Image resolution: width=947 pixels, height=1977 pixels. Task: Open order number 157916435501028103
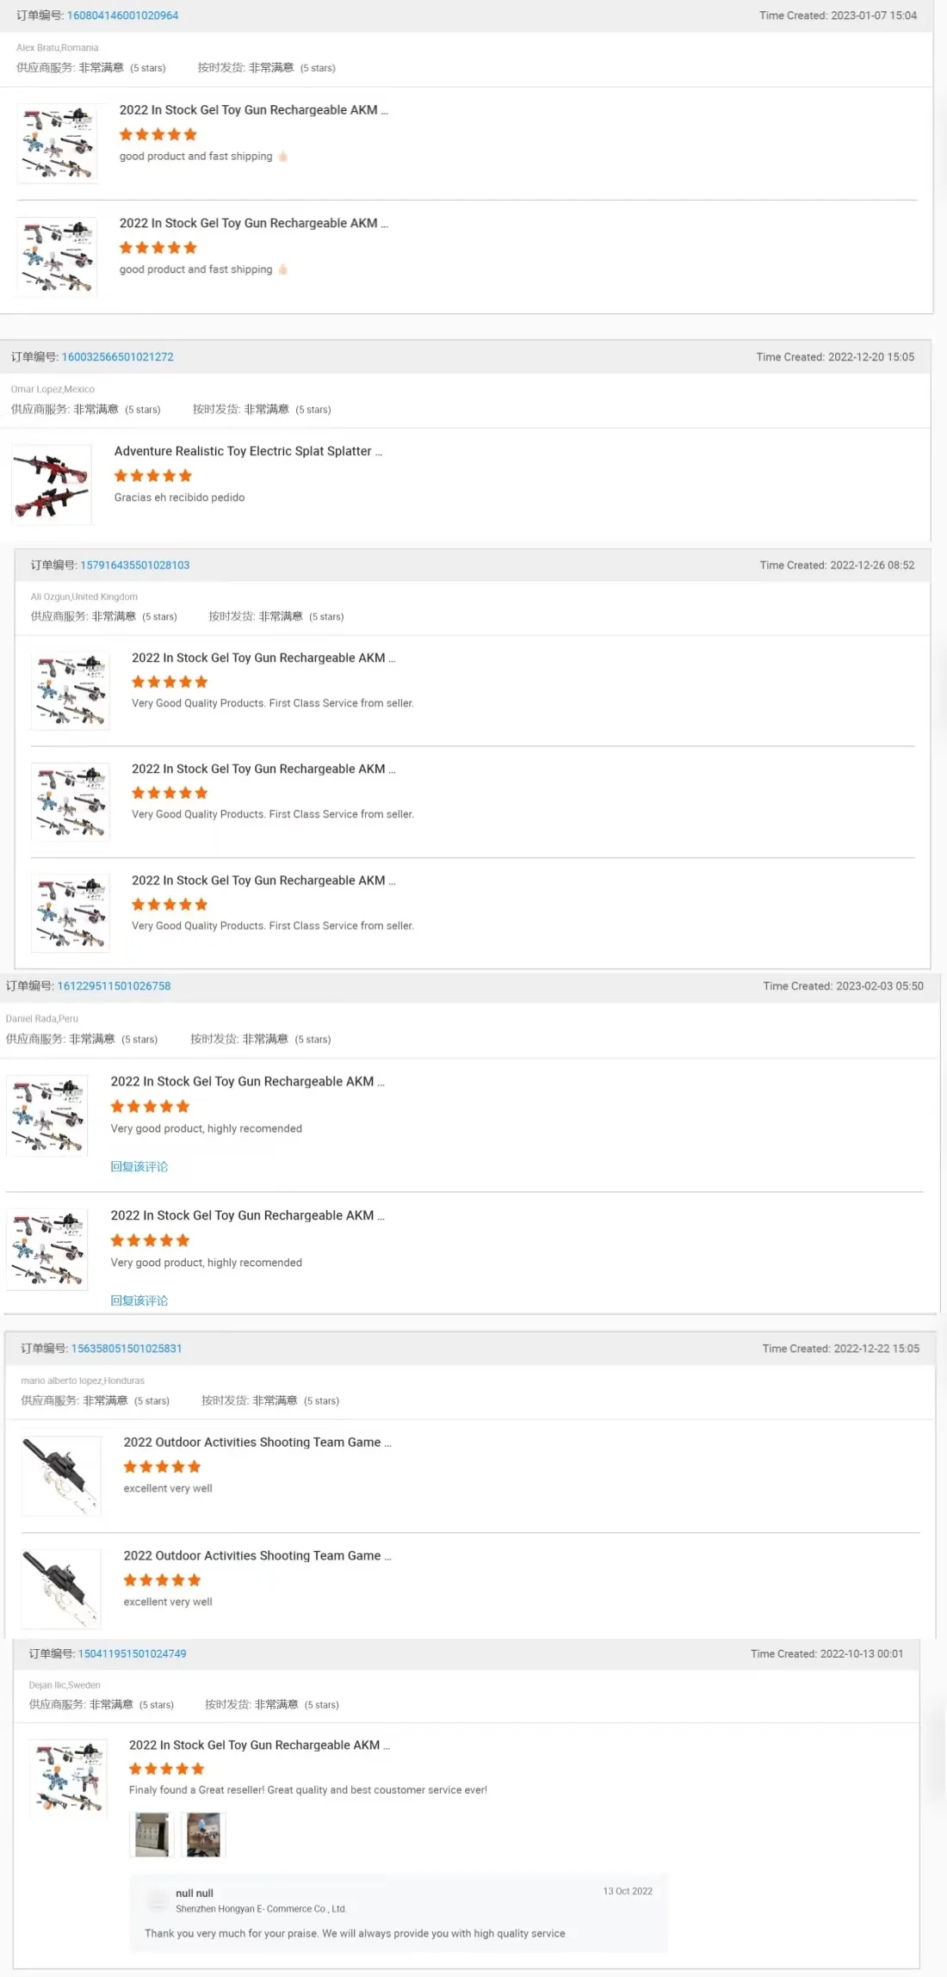(x=134, y=565)
